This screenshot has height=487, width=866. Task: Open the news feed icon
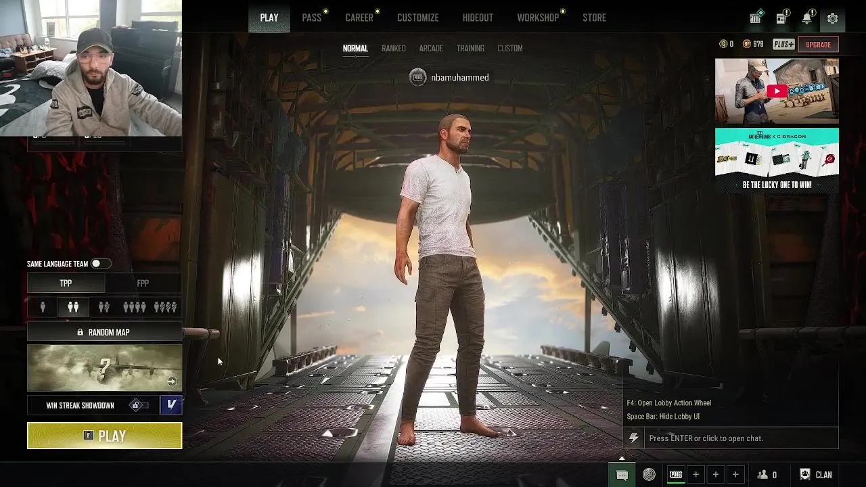(781, 18)
